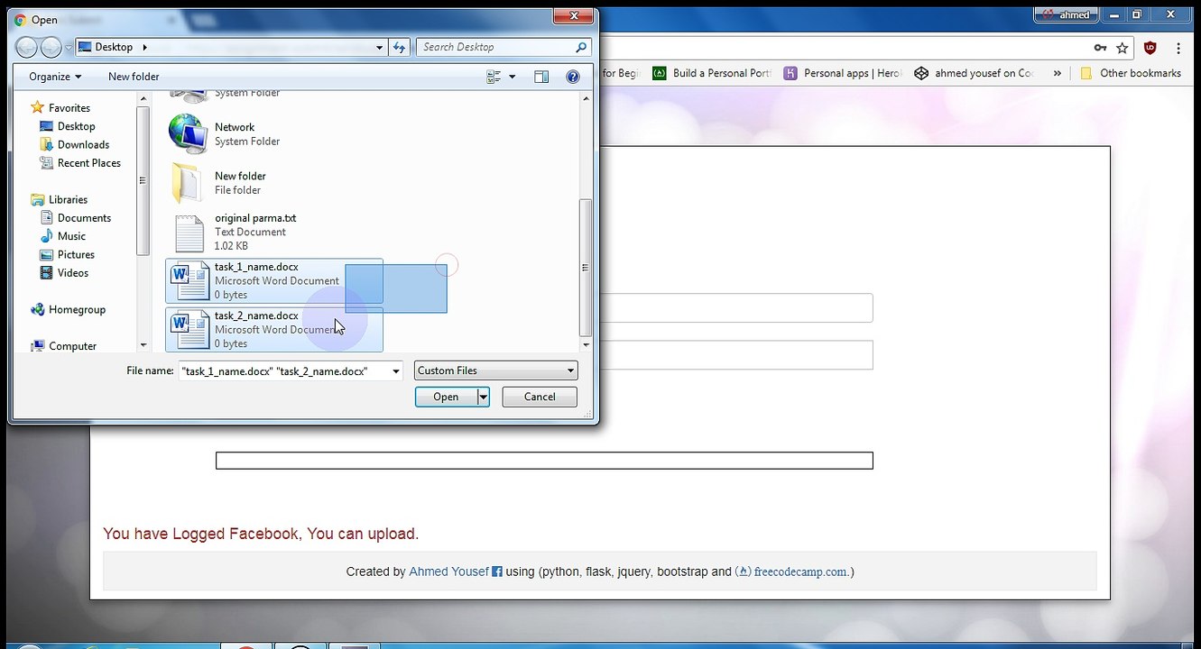This screenshot has height=649, width=1201.
Task: Open Other bookmarks folder
Action: click(x=1131, y=73)
